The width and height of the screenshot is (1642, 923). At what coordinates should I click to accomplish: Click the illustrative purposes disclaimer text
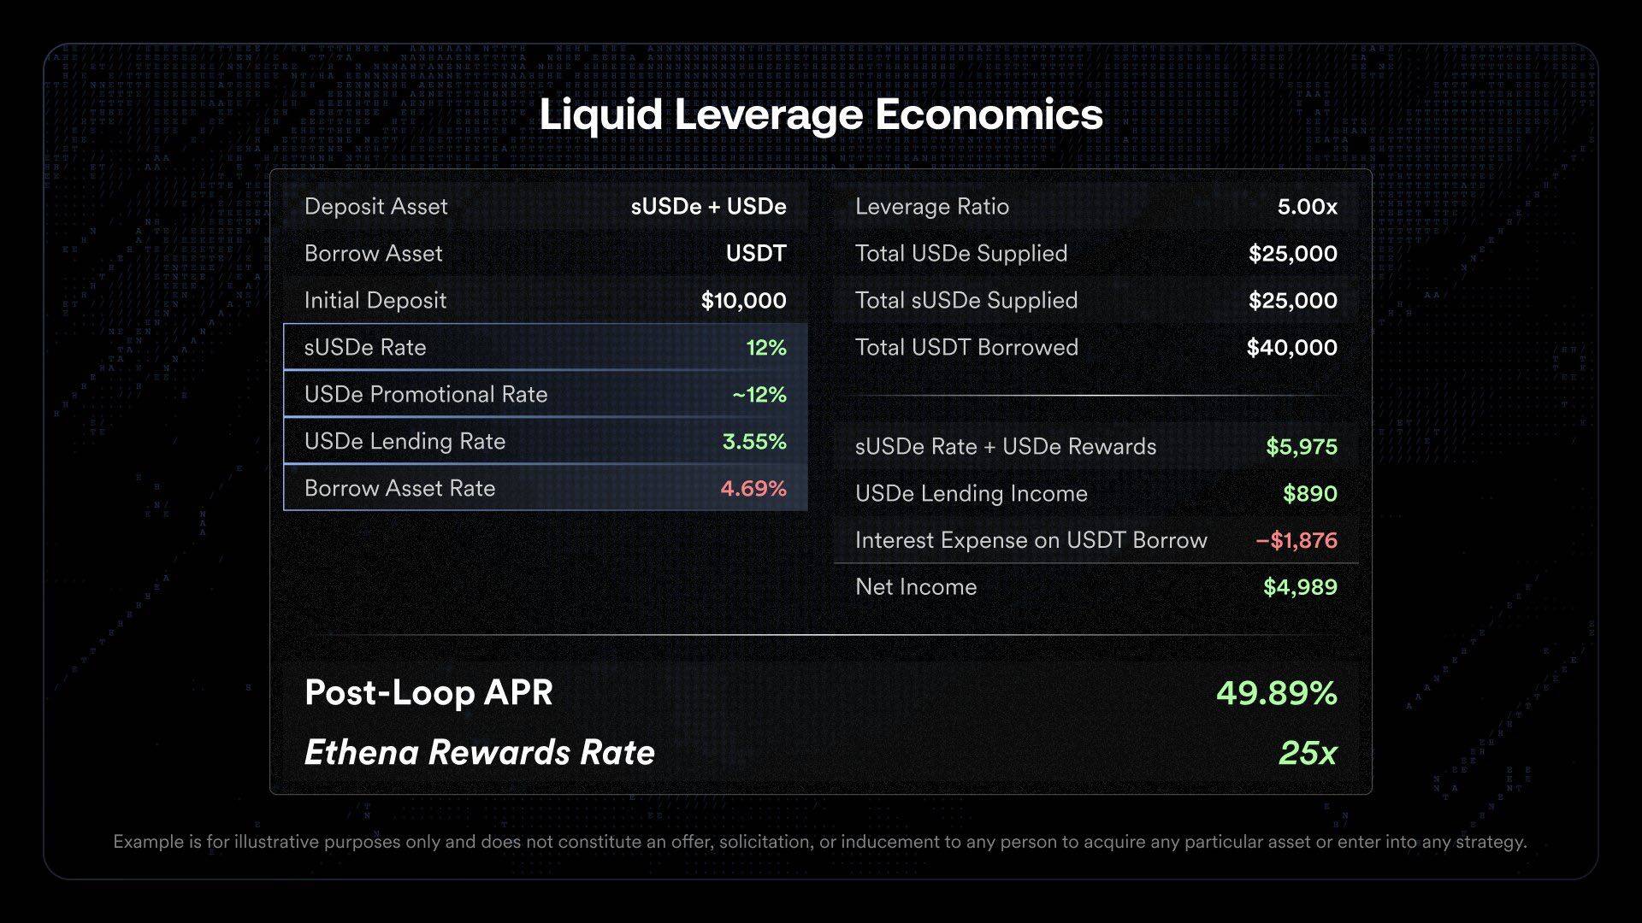point(819,842)
